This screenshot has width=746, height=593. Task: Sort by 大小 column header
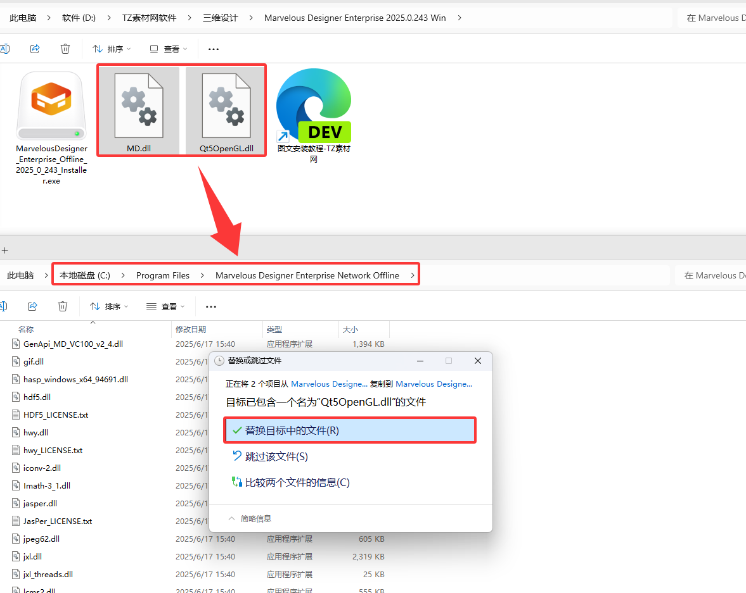point(350,329)
